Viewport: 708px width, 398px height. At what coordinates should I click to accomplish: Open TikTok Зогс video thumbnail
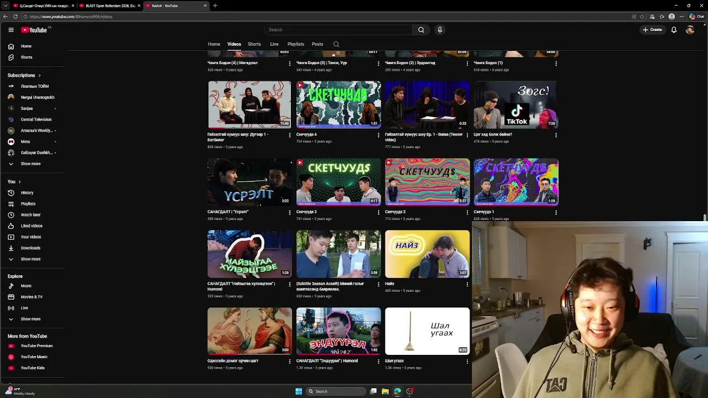click(x=516, y=104)
